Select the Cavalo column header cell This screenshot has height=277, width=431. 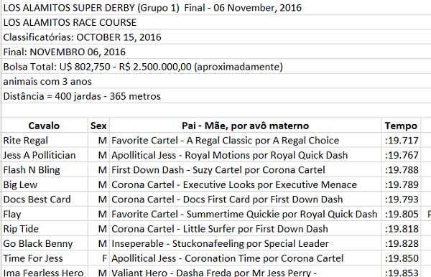(x=45, y=126)
